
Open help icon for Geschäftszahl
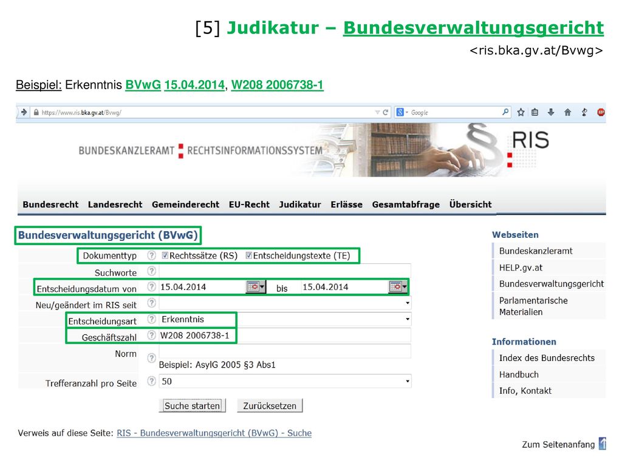click(x=151, y=335)
